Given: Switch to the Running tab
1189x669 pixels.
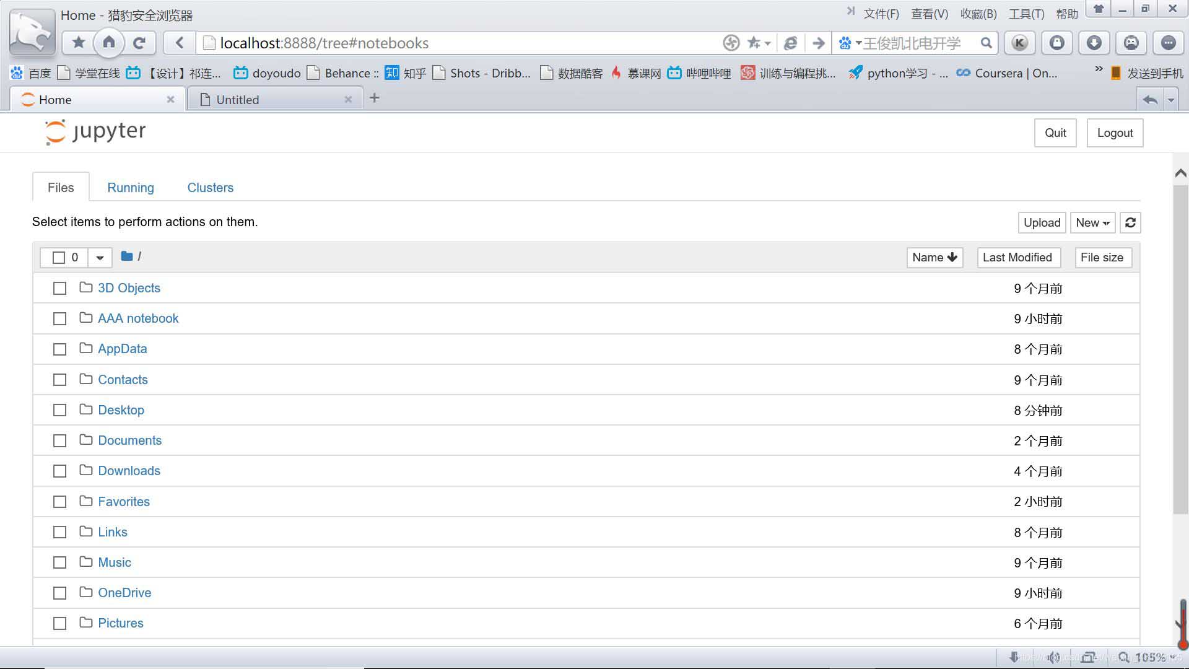Looking at the screenshot, I should point(131,188).
